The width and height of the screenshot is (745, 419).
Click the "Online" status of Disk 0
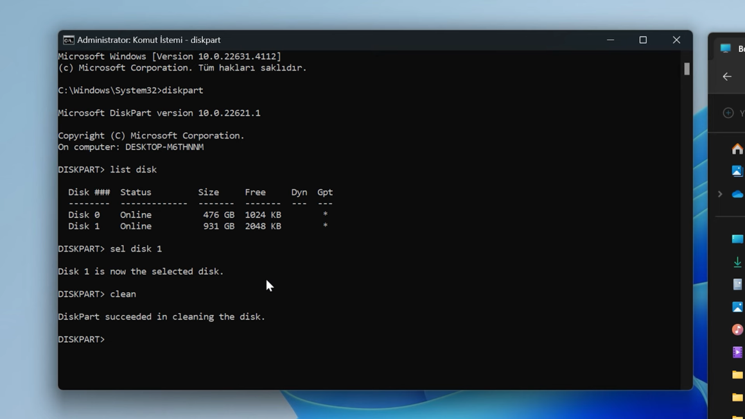point(136,215)
